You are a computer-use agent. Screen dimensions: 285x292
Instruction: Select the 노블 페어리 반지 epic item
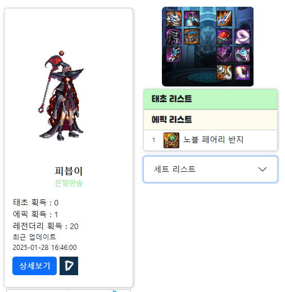point(210,140)
